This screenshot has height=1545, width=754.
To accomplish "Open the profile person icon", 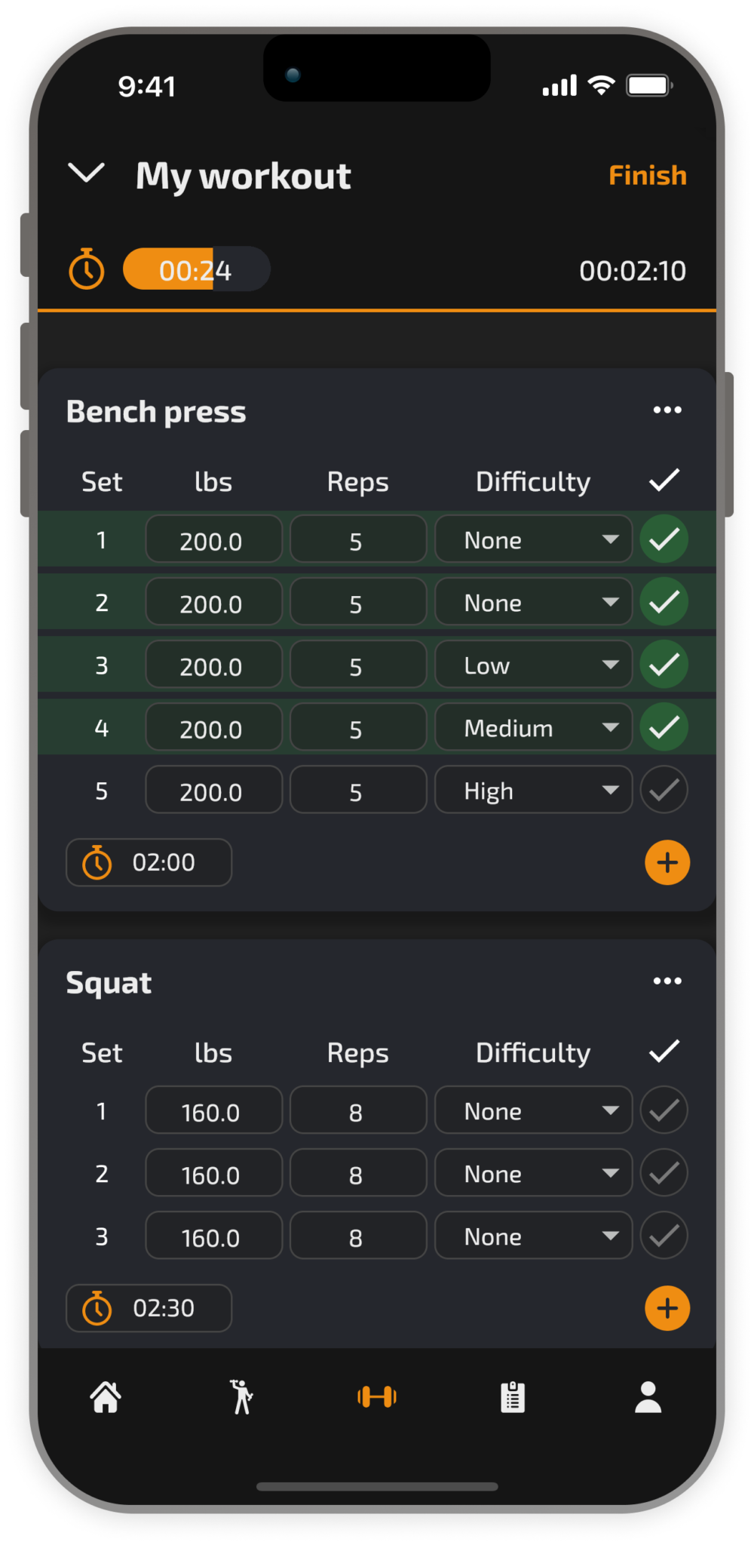I will click(x=648, y=1397).
